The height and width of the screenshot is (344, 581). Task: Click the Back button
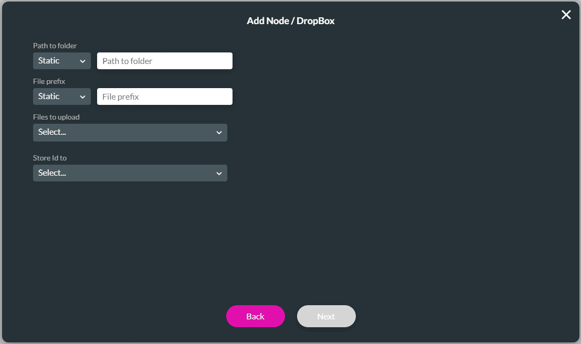[256, 316]
